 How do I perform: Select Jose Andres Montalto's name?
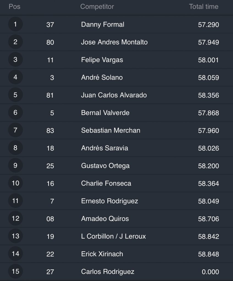[114, 42]
